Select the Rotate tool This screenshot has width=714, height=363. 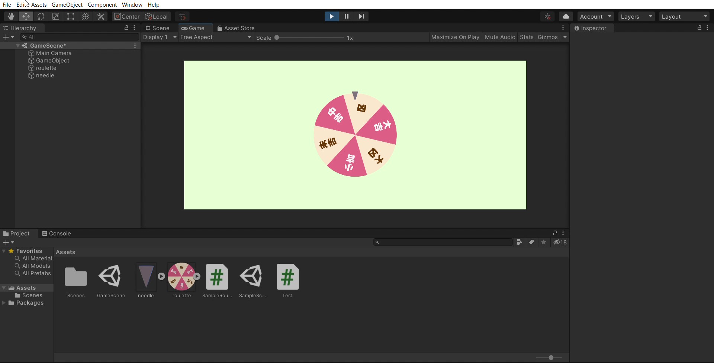point(41,16)
